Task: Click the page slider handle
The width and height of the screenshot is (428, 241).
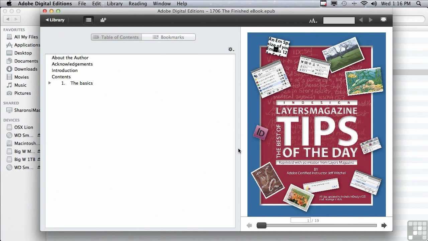Action: (261, 226)
